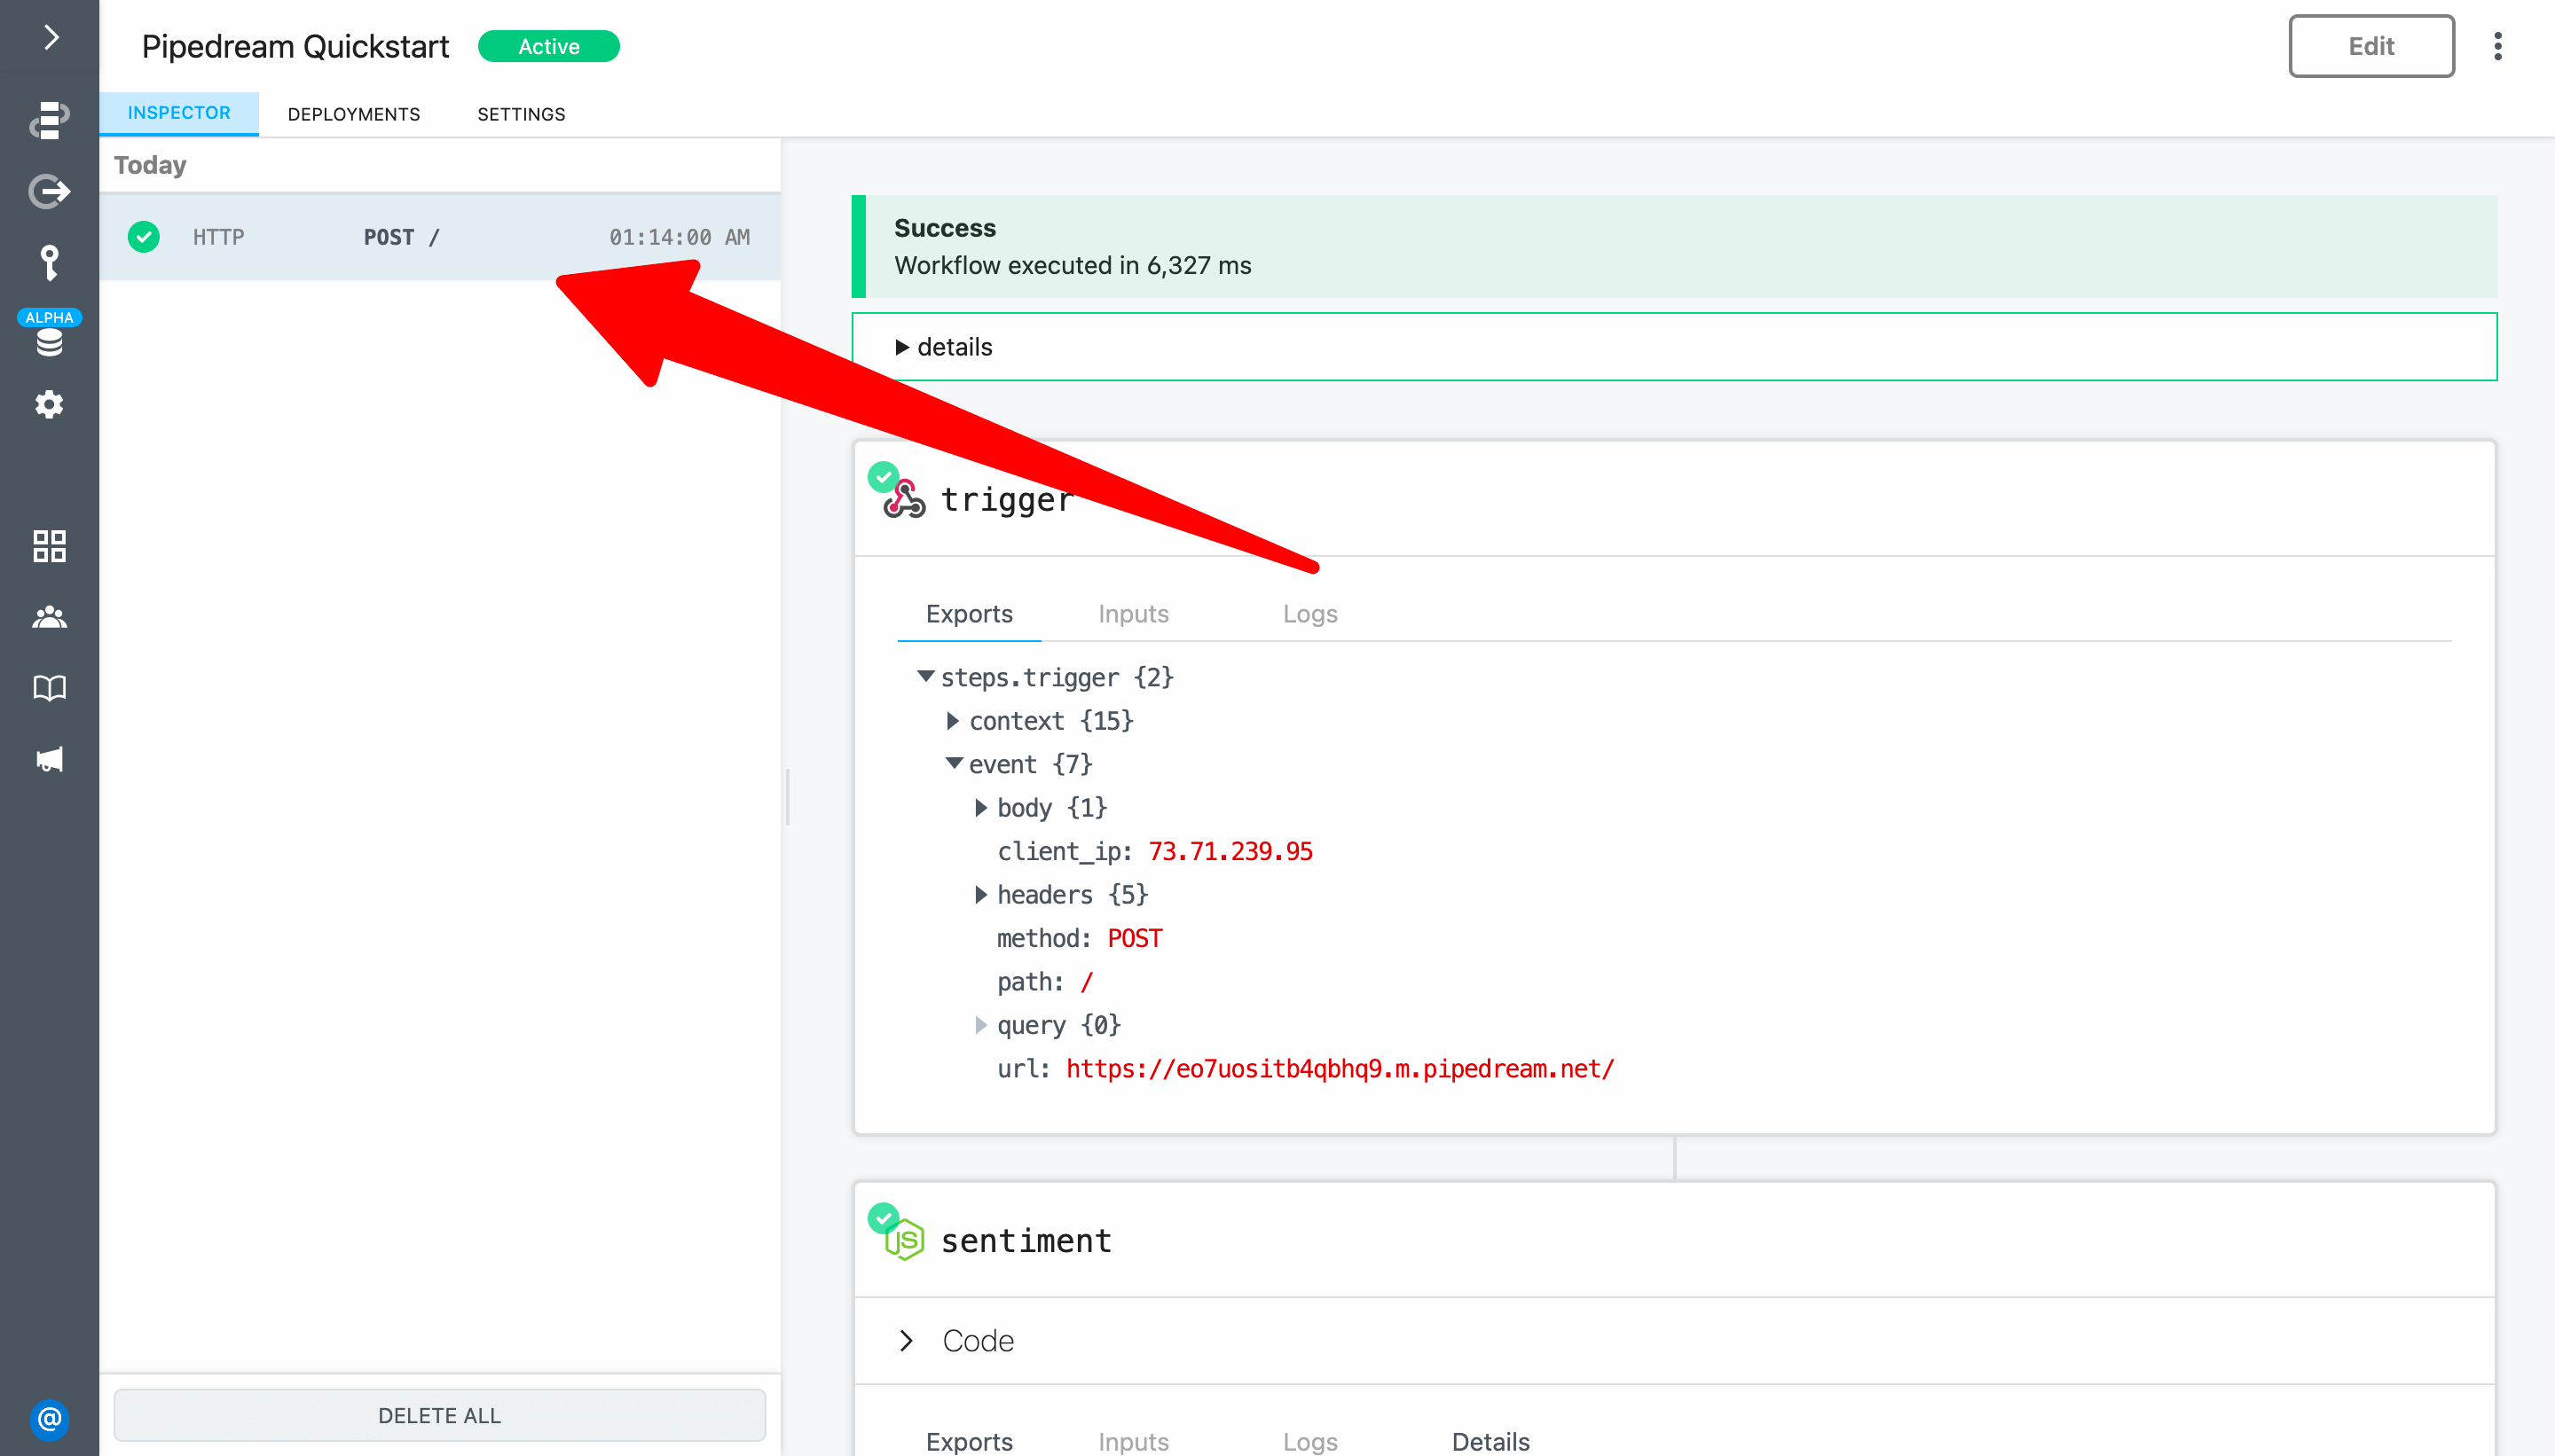2555x1456 pixels.
Task: Expand the details disclosure triangle
Action: coord(901,347)
